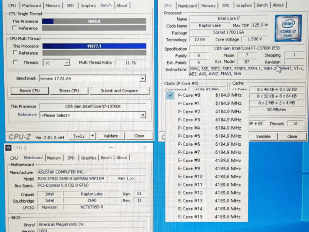Viewport: 309px width, 232px height.
Task: Open Bench tab in Mainboard window
Action: (106, 158)
